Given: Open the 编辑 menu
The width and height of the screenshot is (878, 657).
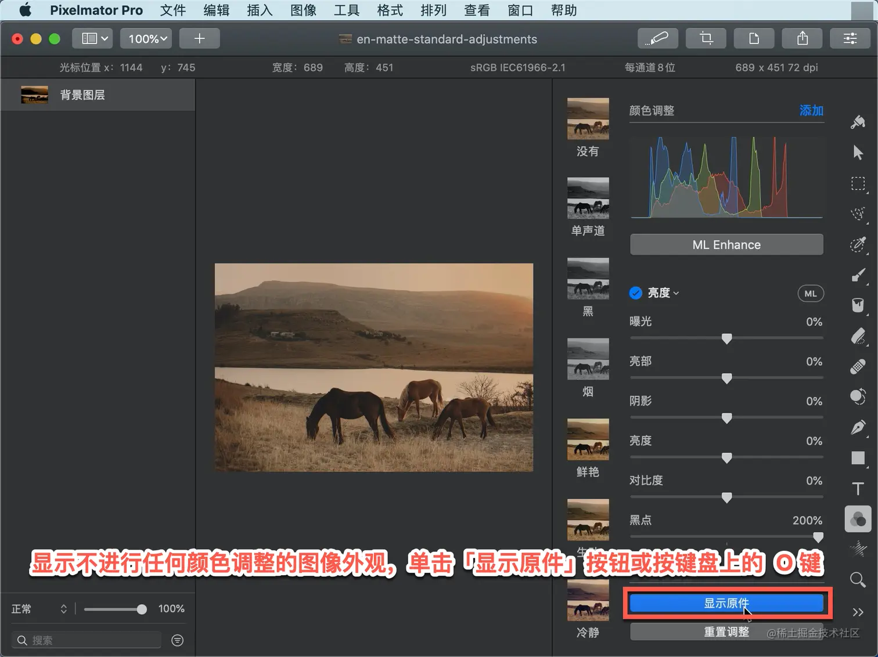Looking at the screenshot, I should click(x=217, y=10).
